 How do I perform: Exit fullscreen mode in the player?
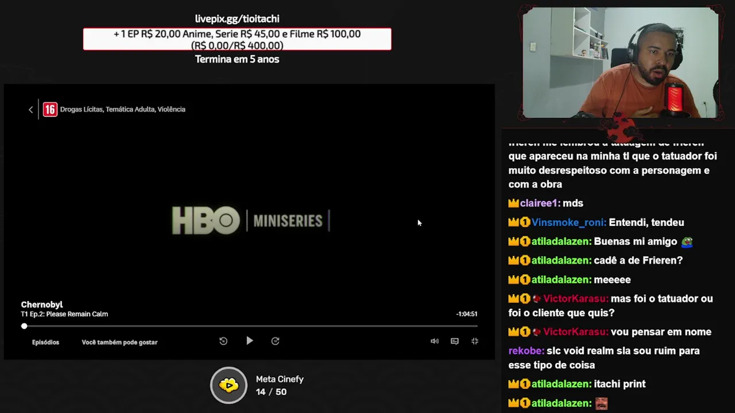(x=475, y=341)
